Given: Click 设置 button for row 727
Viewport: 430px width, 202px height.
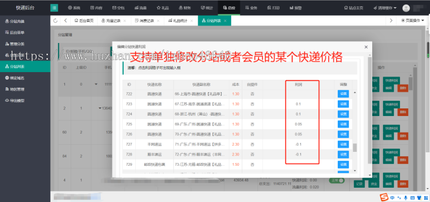Looking at the screenshot, I should tap(343, 144).
